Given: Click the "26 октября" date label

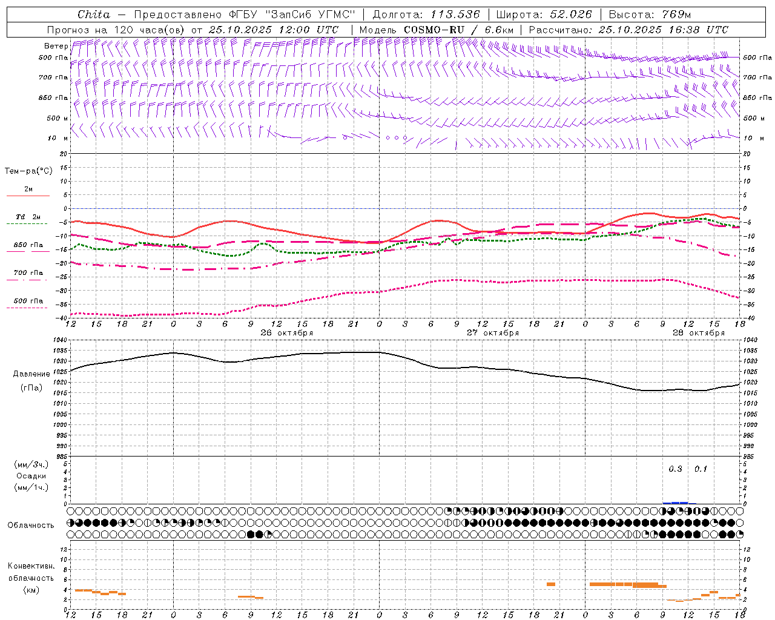Looking at the screenshot, I should [286, 333].
